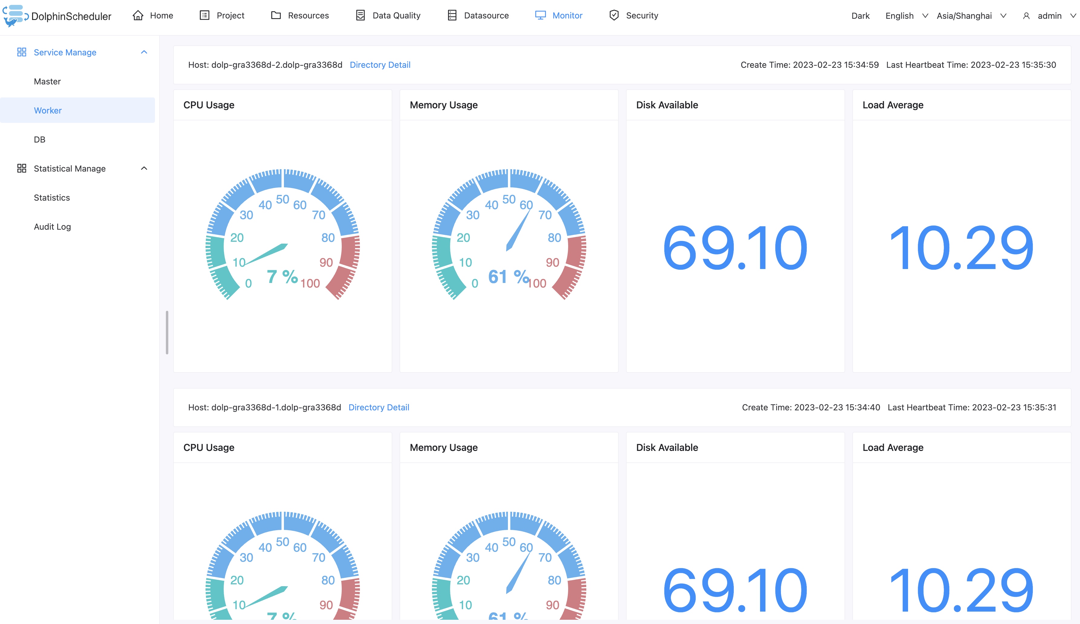
Task: Click the Project list icon
Action: pyautogui.click(x=204, y=15)
